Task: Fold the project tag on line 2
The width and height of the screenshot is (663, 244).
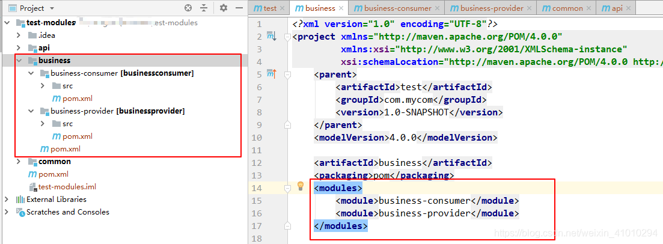Action: [287, 37]
